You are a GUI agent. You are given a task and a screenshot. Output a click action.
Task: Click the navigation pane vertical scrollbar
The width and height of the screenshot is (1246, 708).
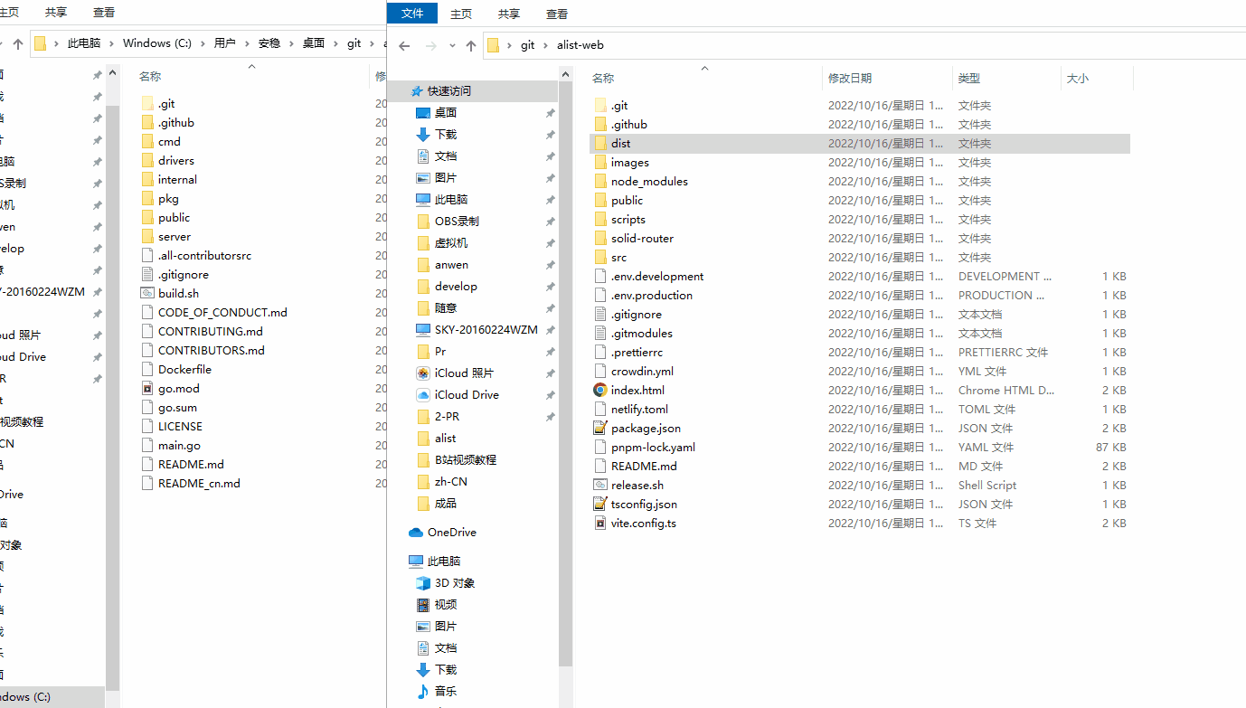(565, 362)
